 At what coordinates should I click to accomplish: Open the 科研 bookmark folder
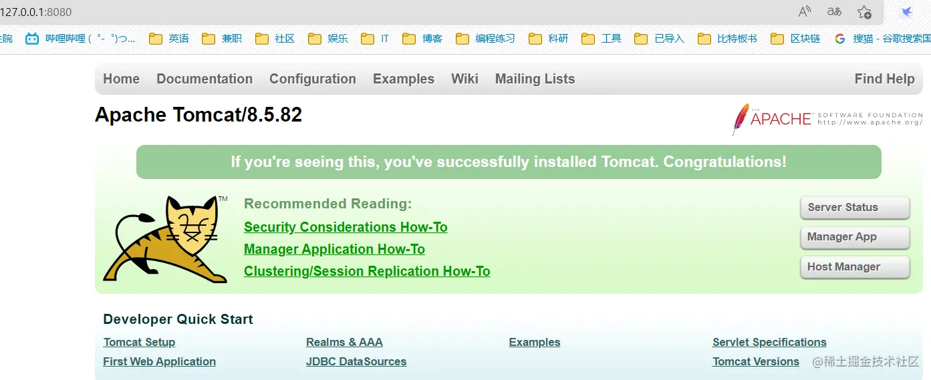point(548,39)
